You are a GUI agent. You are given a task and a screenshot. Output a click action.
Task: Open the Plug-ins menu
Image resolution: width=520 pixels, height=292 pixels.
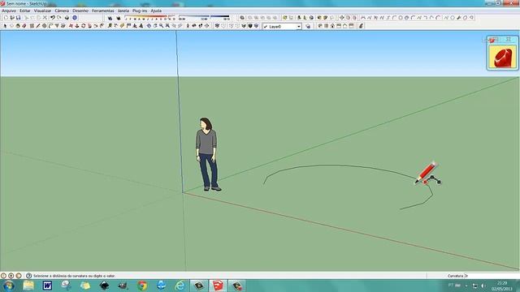tap(140, 11)
